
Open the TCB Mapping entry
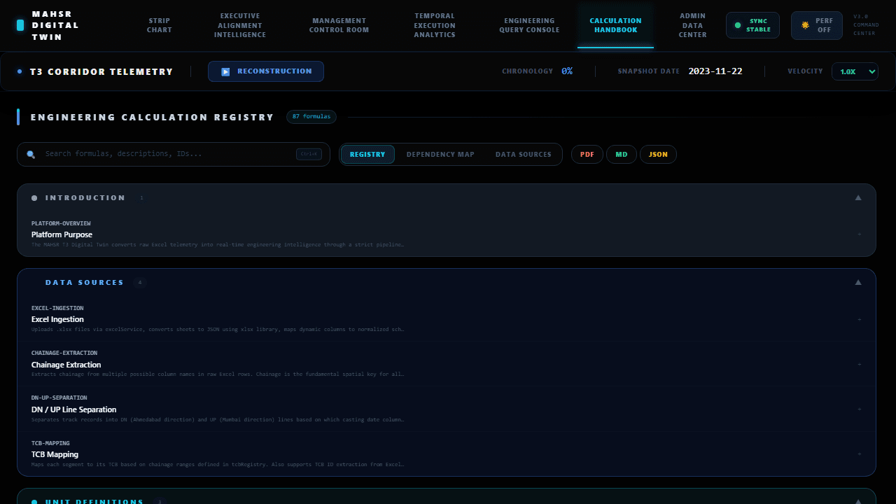pos(447,454)
